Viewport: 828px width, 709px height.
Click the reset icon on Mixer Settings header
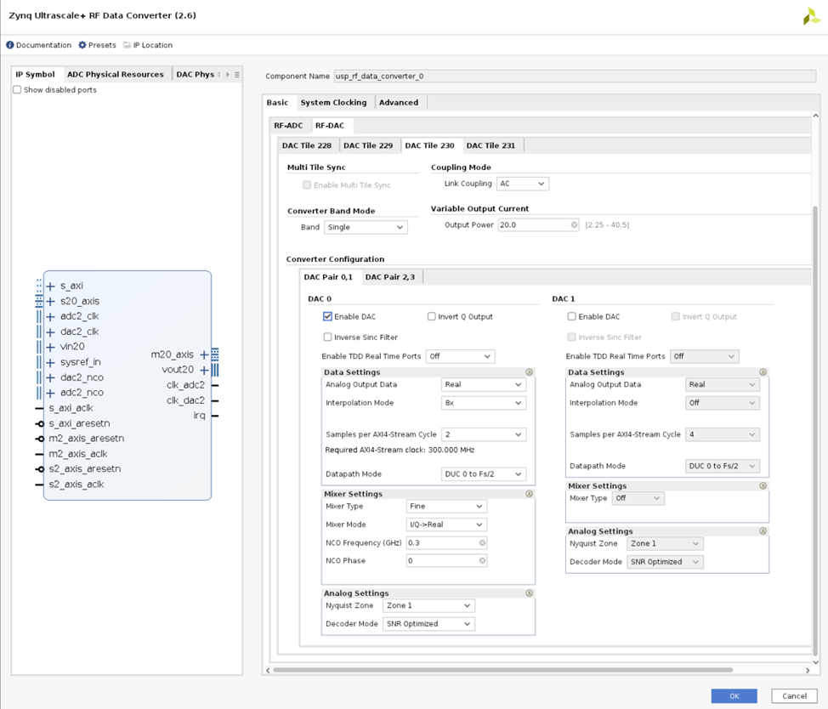[529, 493]
